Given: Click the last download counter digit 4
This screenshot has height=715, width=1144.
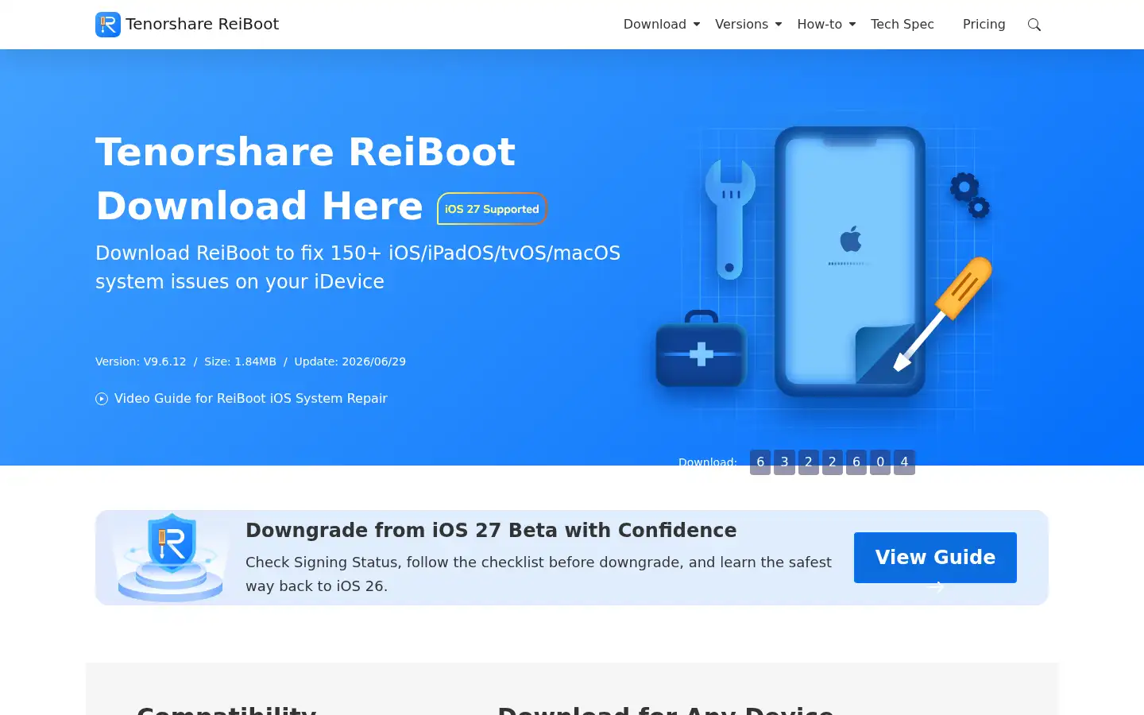Looking at the screenshot, I should tap(904, 462).
